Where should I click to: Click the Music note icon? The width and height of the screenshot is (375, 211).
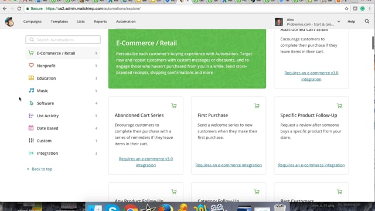[31, 90]
